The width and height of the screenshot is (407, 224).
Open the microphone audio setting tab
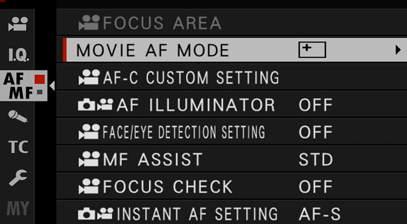[17, 116]
